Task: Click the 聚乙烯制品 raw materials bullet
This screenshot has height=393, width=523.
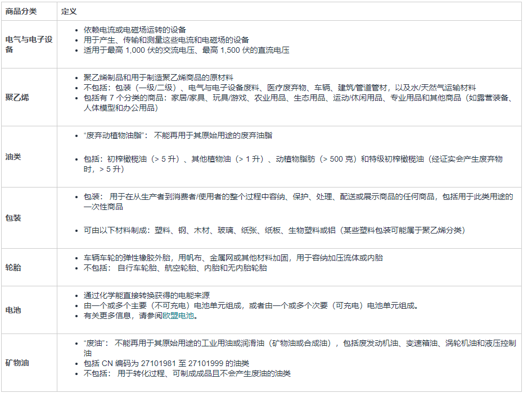Action: [158, 77]
